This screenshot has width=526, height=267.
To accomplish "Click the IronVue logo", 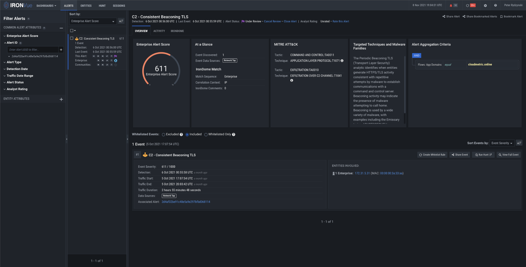I will click(x=18, y=5).
